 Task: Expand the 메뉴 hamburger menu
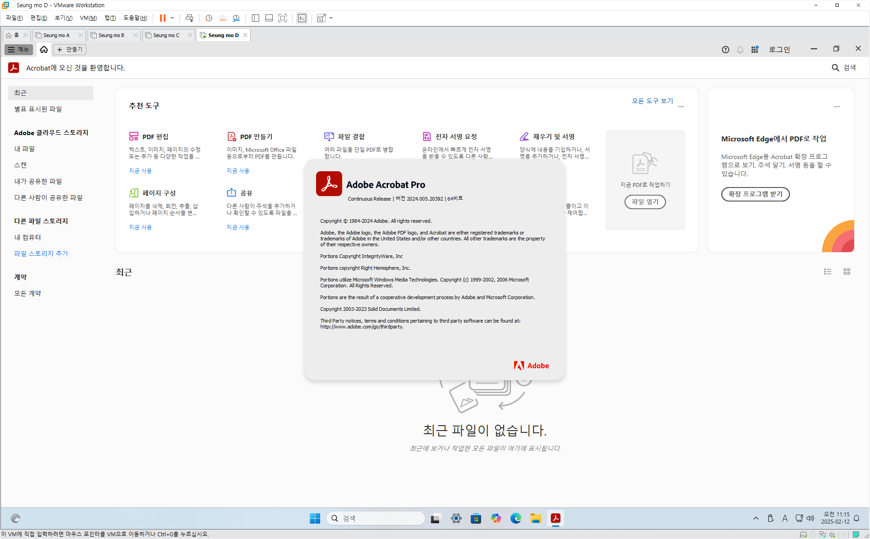click(19, 50)
